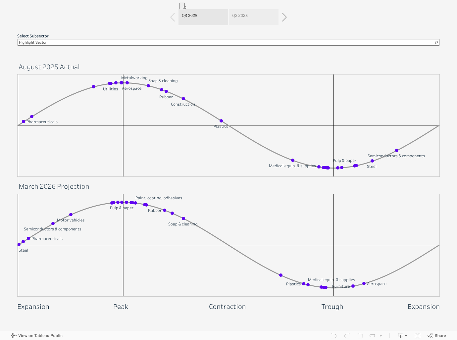Enter full screen mode
Viewport: 457px width, 340px height.
click(x=418, y=336)
